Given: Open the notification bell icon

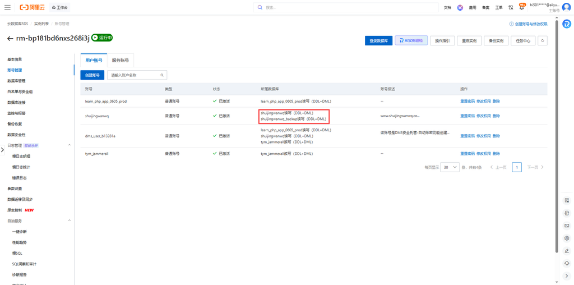Looking at the screenshot, I should 522,7.
